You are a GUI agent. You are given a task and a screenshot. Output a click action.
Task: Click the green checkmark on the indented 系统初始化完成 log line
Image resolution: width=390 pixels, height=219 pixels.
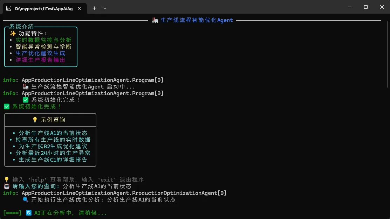pyautogui.click(x=25, y=100)
